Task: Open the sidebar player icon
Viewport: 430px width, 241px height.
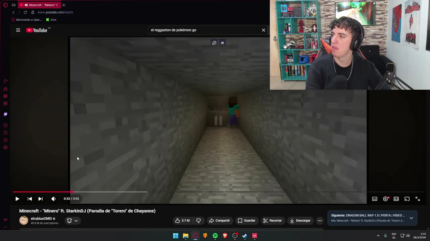Action: coord(5,125)
